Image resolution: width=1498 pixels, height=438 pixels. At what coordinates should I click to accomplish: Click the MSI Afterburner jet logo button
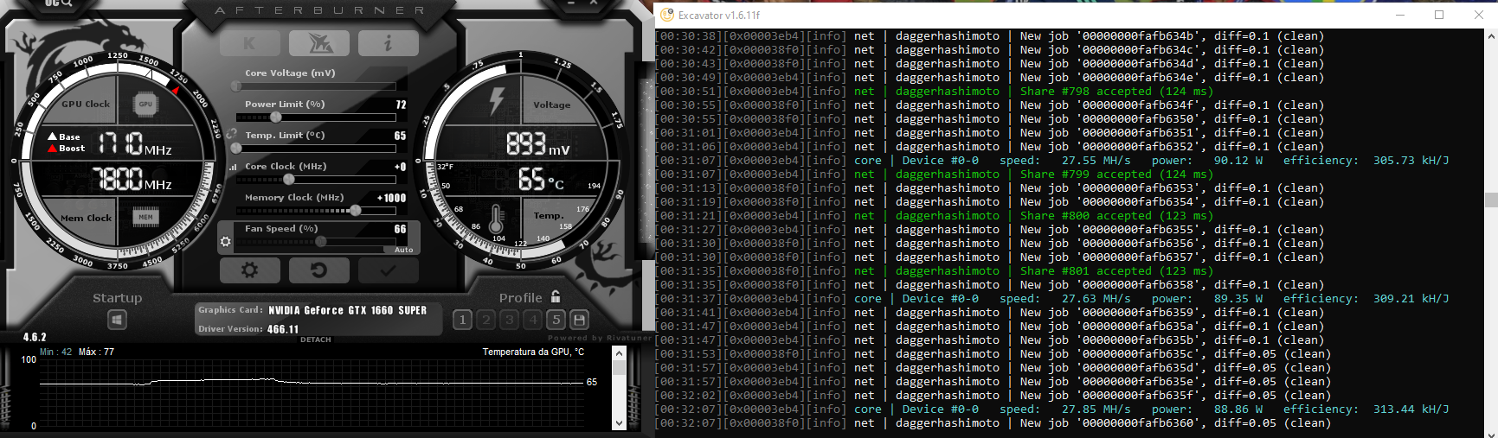pos(319,43)
